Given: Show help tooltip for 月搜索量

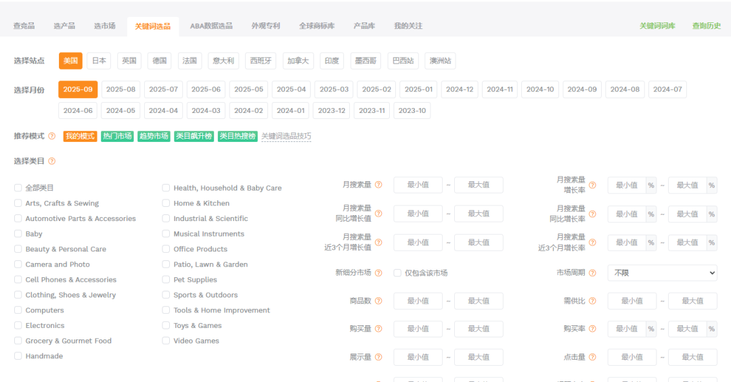Looking at the screenshot, I should [378, 185].
